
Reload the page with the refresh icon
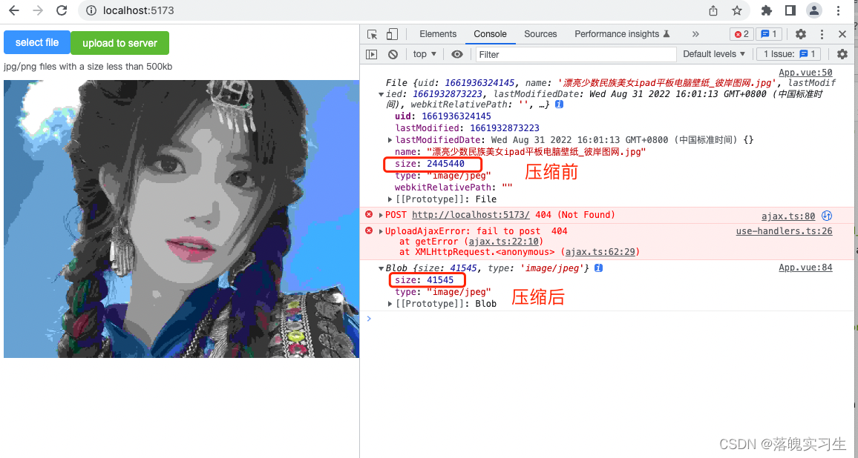pos(62,10)
